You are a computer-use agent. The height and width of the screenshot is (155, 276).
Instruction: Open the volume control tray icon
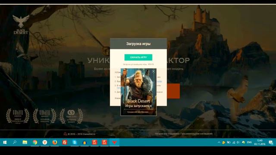pos(238,143)
